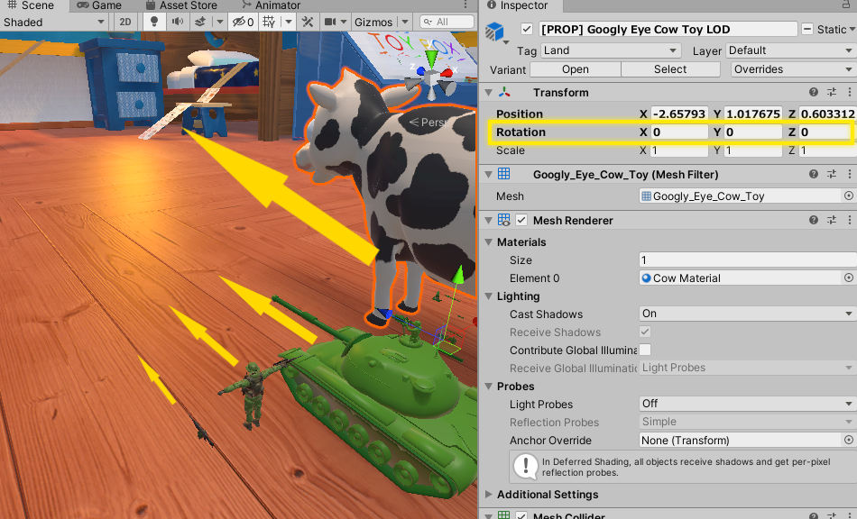The width and height of the screenshot is (857, 519).
Task: Open Transform help icon
Action: (814, 92)
